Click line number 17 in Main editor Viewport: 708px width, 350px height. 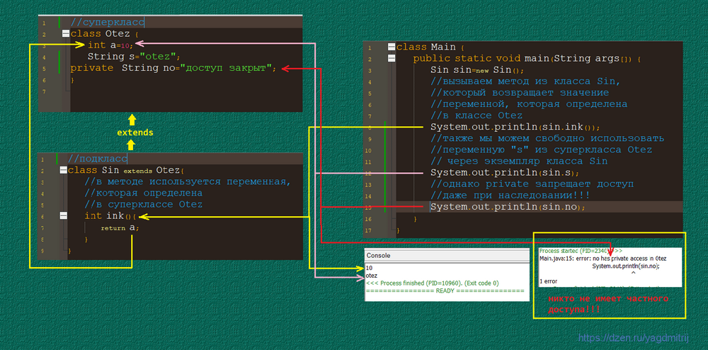(369, 231)
